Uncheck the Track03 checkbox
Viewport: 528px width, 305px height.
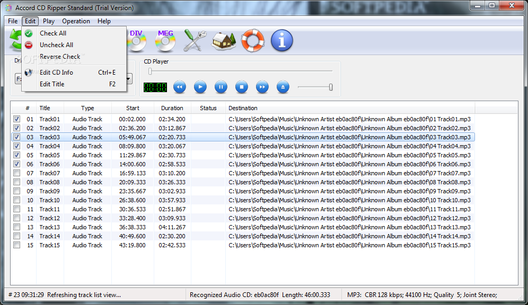coord(16,137)
